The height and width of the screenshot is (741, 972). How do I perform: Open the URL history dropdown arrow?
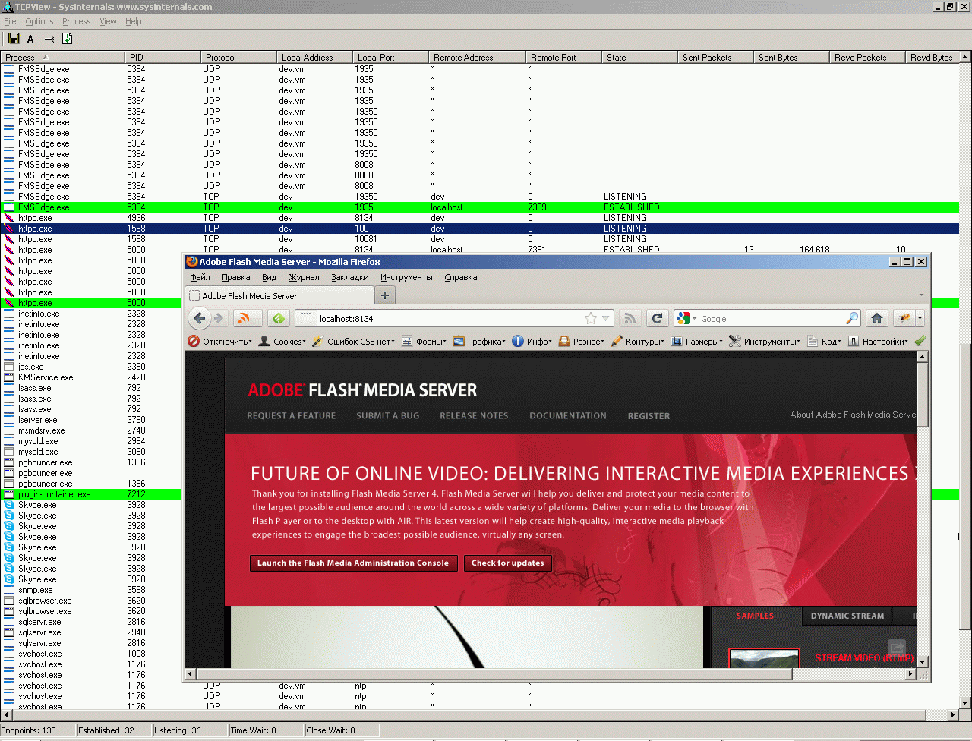point(605,318)
